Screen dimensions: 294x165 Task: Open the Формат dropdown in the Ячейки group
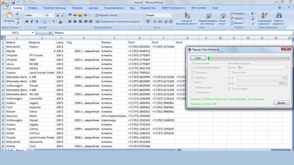click(237, 23)
